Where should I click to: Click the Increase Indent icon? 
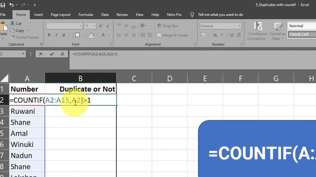point(150,35)
